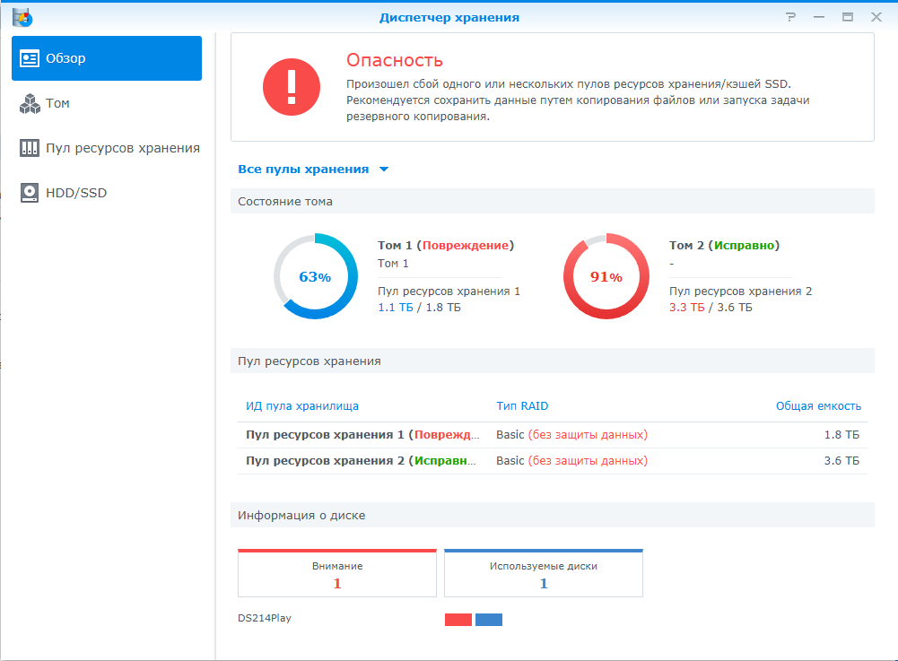Click the storage pool sidebar icon
This screenshot has width=898, height=661.
pos(30,148)
